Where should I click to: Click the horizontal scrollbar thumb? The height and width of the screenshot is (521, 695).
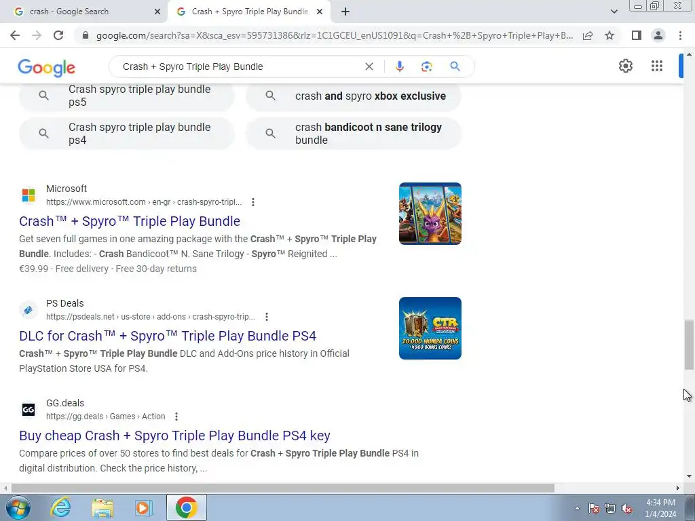pos(283,488)
